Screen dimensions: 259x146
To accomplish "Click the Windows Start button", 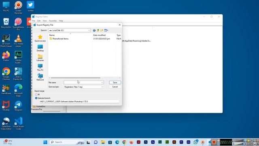I will 45,142.
